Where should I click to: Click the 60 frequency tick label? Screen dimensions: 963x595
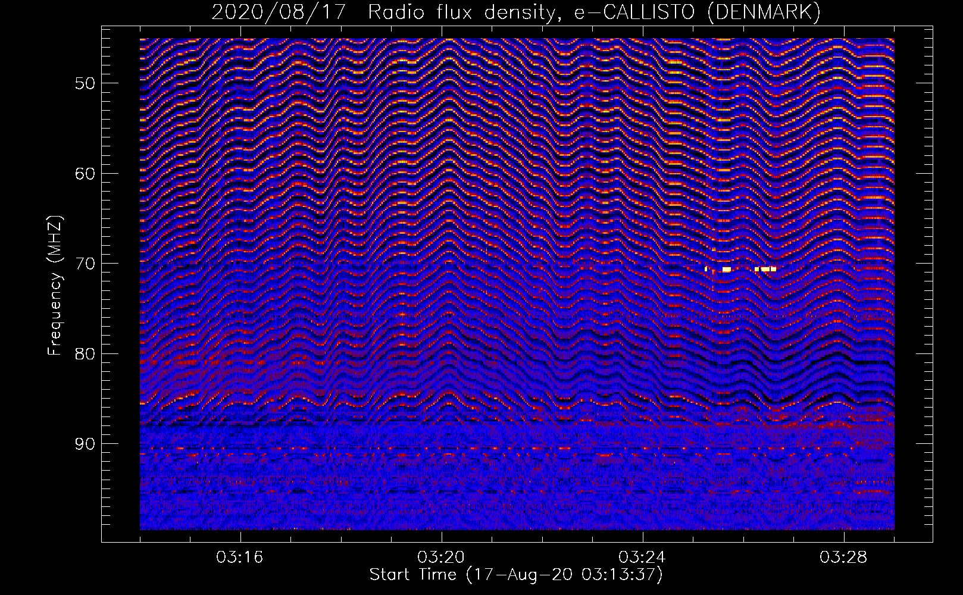(x=85, y=174)
